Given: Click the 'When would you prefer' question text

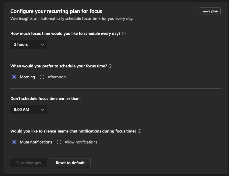Looking at the screenshot, I should (59, 66).
